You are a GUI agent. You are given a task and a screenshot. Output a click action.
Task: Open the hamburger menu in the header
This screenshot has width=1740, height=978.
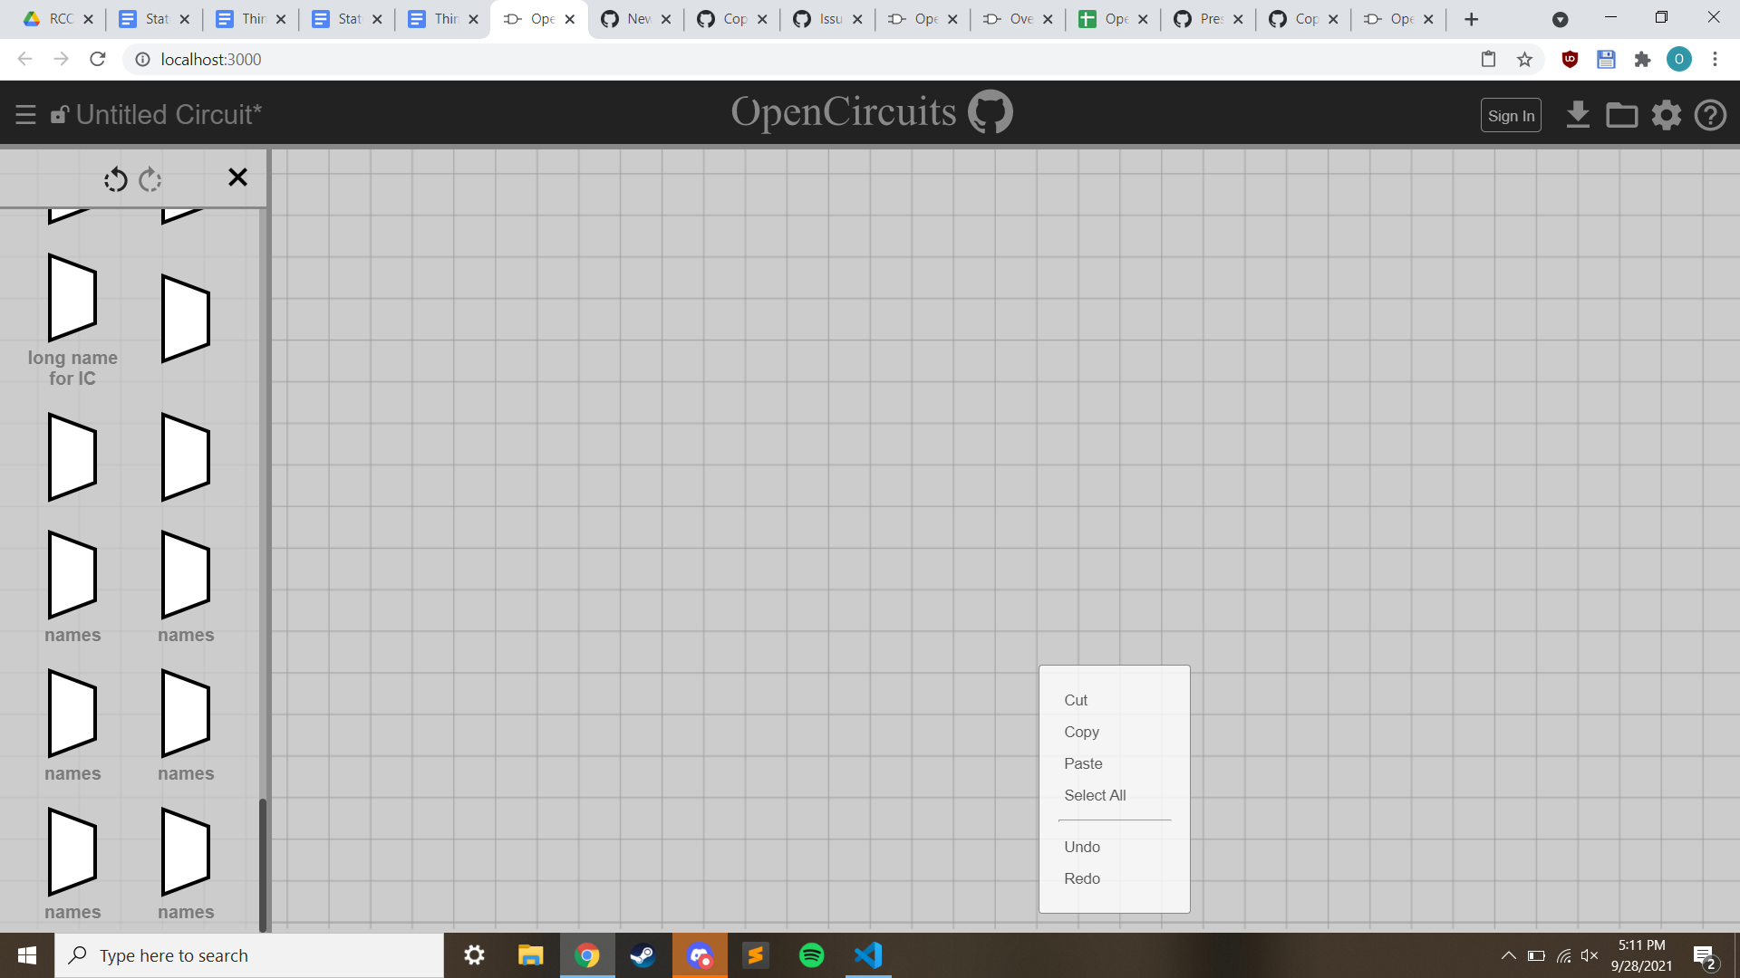(x=24, y=114)
